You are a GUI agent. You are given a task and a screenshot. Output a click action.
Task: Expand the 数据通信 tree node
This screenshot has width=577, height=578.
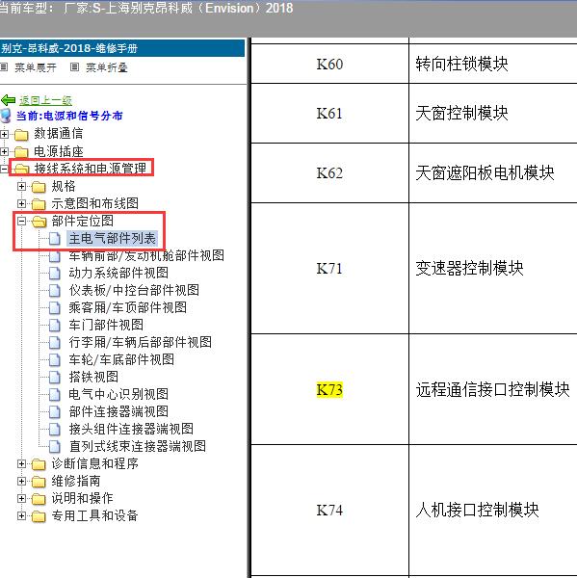point(4,134)
